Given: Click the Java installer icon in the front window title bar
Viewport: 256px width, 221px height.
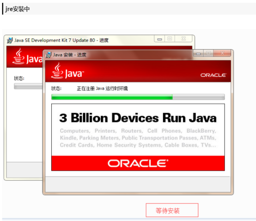Looking at the screenshot, I should pos(49,55).
